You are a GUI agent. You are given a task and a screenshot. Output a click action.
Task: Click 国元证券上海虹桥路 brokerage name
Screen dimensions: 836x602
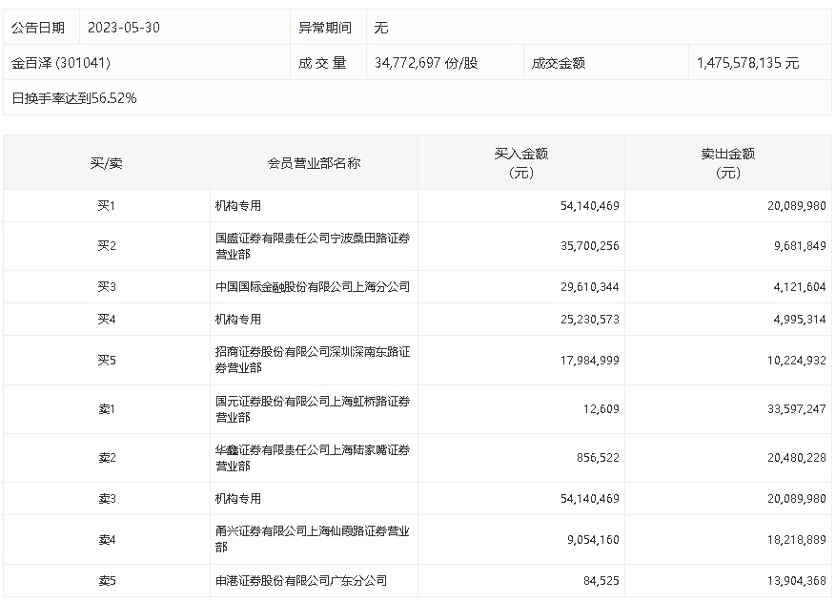pos(313,409)
